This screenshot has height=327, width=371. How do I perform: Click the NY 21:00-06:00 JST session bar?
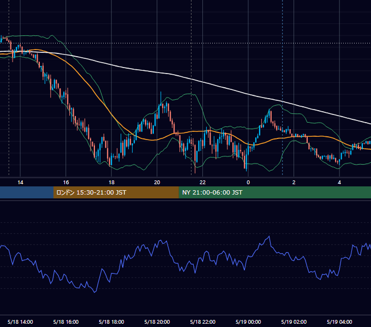[274, 192]
